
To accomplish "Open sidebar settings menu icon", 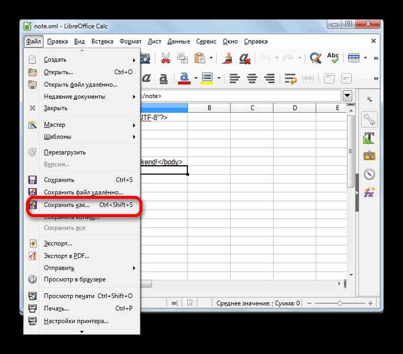I will tap(369, 99).
